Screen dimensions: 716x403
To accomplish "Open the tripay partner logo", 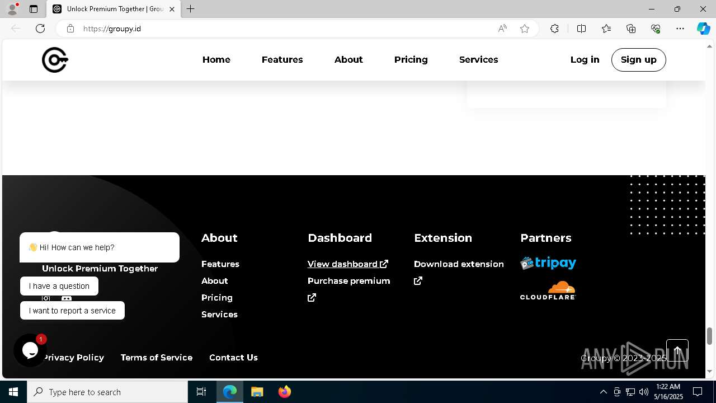I will point(548,263).
